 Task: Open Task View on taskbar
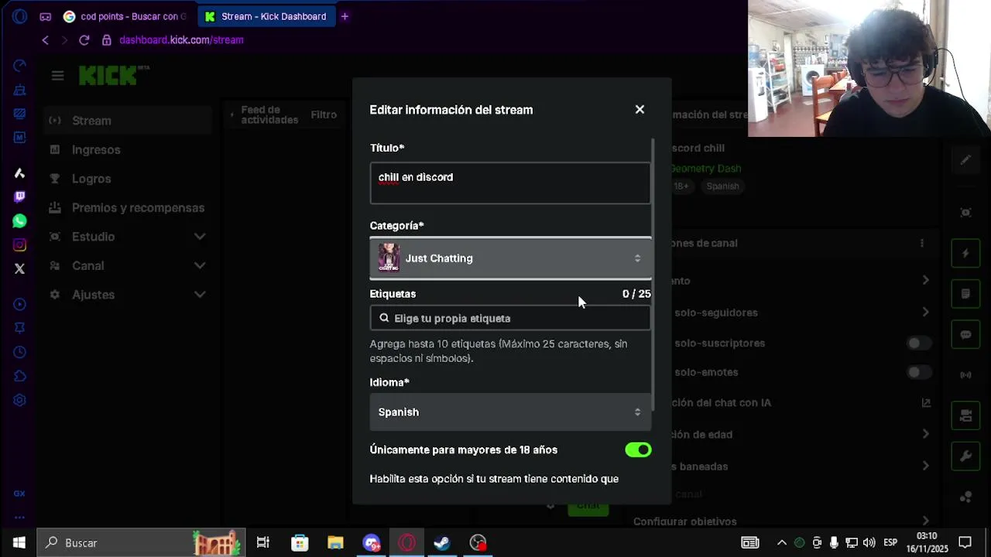263,543
